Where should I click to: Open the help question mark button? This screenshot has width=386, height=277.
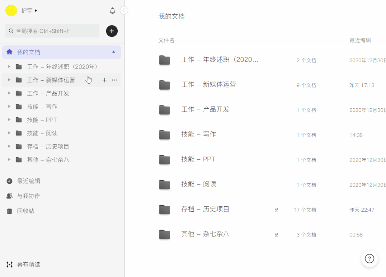pyautogui.click(x=369, y=258)
